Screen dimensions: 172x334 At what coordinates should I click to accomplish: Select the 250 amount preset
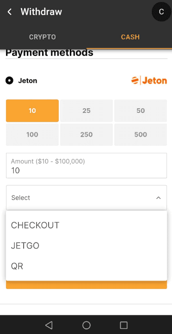86,135
